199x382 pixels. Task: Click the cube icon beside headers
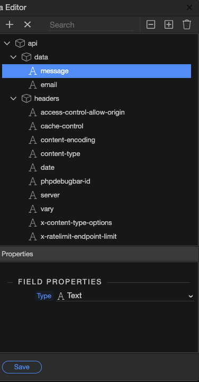point(26,99)
